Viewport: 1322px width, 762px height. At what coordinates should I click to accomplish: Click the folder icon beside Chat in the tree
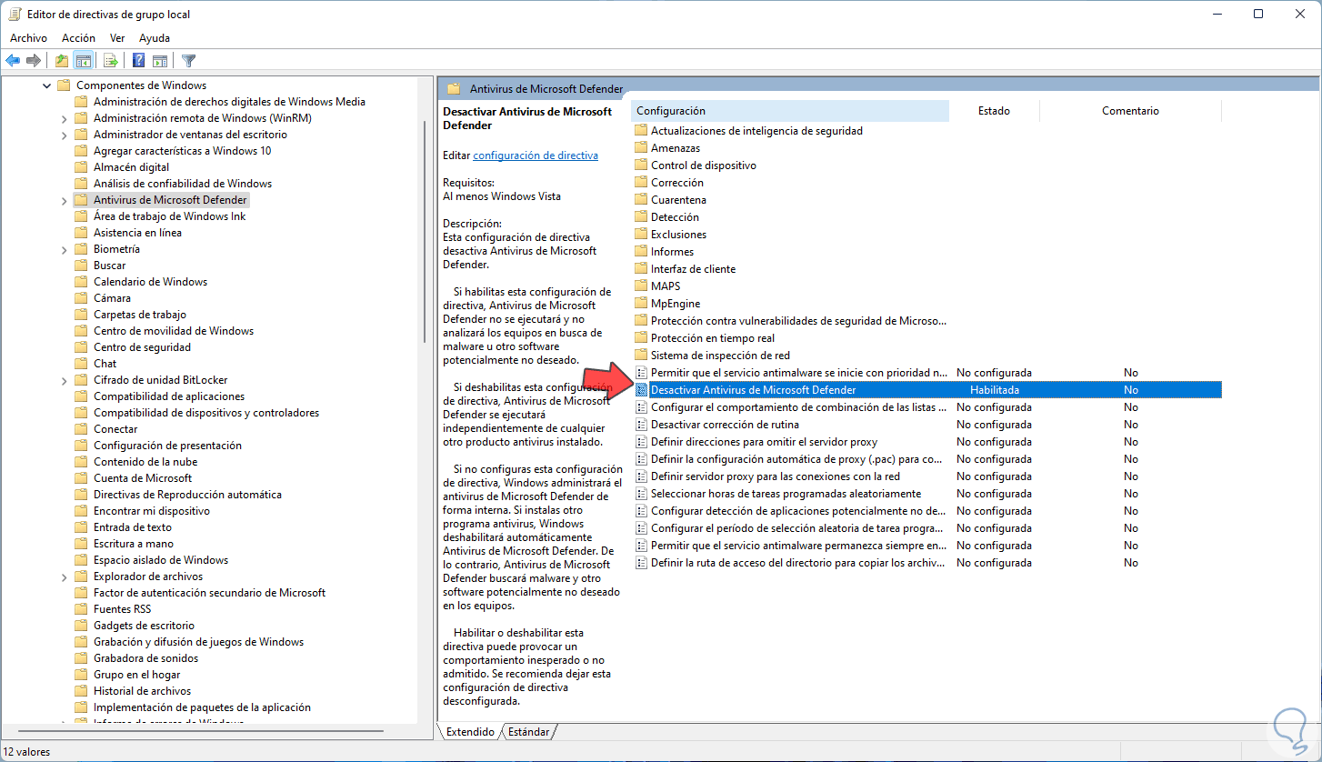tap(81, 364)
